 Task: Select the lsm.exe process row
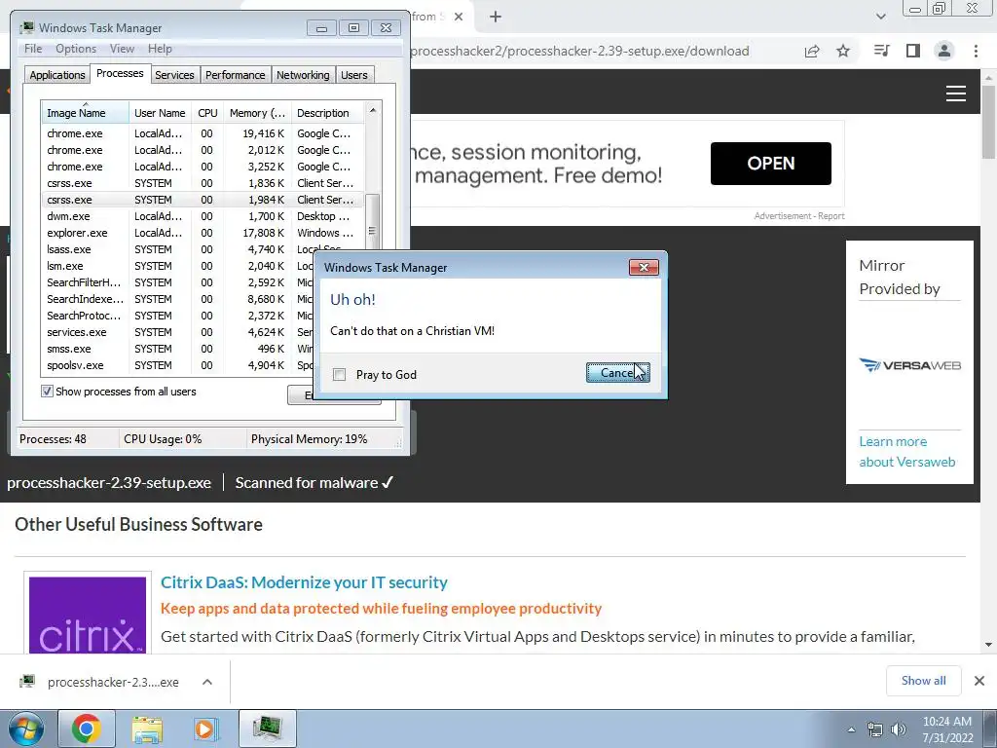point(178,266)
